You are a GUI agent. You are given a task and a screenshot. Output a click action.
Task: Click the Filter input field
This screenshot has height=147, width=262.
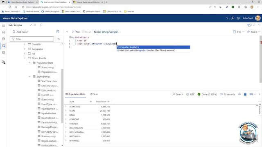(32, 39)
